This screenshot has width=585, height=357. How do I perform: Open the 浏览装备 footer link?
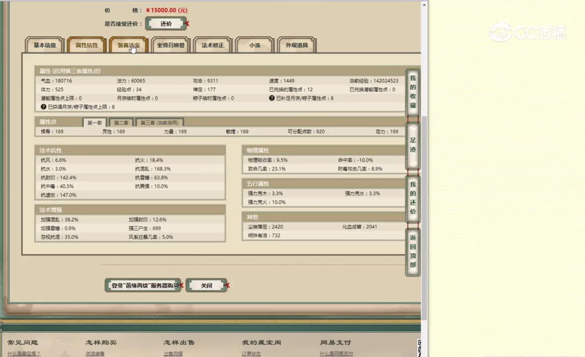[x=95, y=354]
